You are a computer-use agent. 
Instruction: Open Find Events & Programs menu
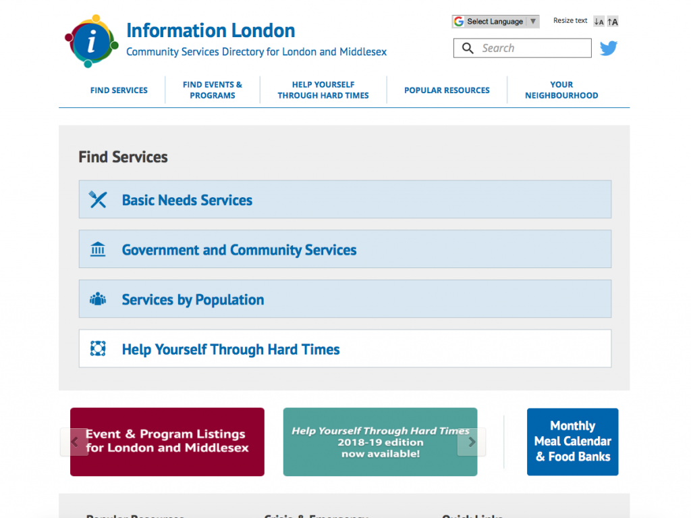click(213, 90)
